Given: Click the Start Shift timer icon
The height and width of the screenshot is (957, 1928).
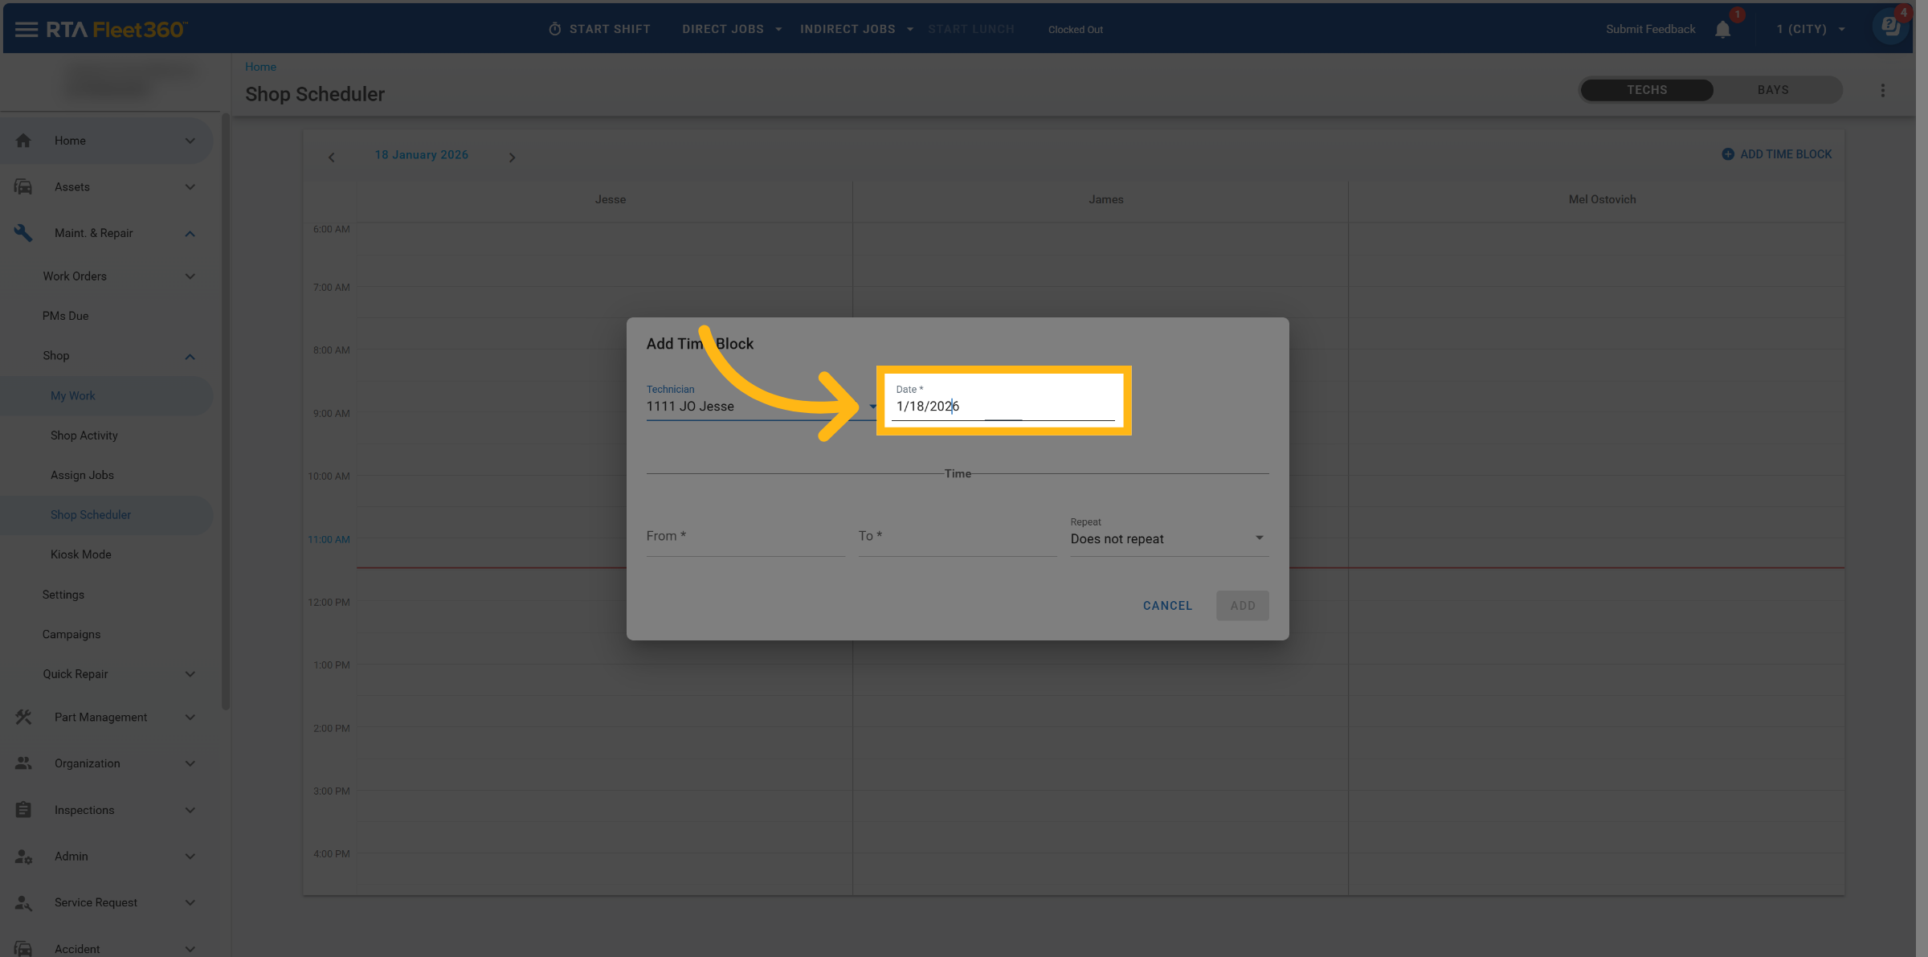Looking at the screenshot, I should click(x=554, y=30).
